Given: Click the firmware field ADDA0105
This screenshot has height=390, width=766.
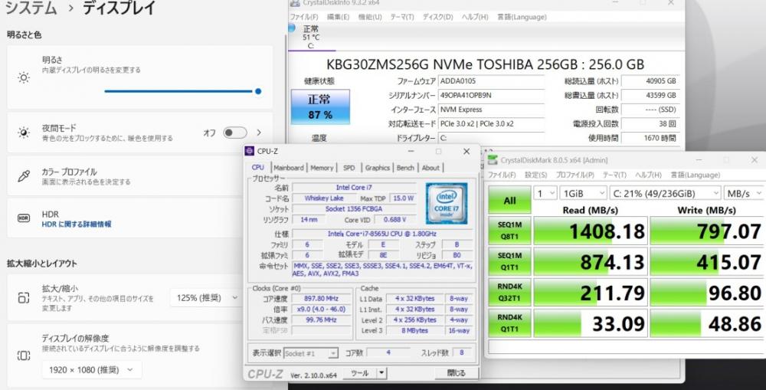Looking at the screenshot, I should (492, 81).
